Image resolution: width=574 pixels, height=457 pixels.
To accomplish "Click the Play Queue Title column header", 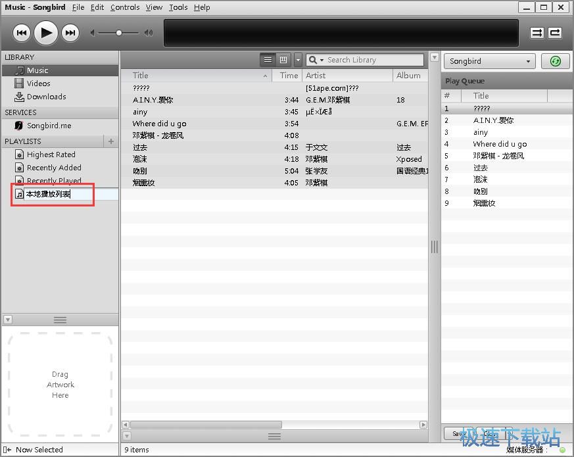I will tap(504, 96).
